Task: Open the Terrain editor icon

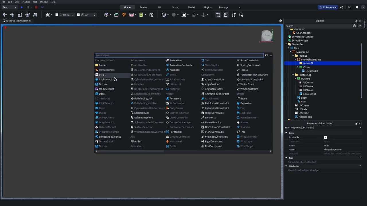Action: click(116, 15)
